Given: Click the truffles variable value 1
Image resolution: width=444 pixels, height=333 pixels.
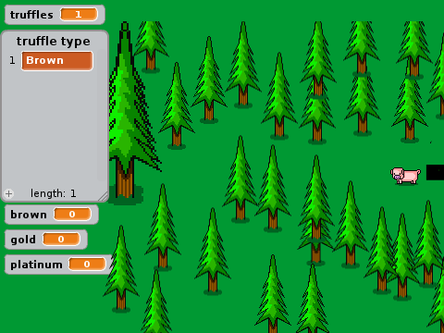Looking at the screenshot, I should [79, 15].
